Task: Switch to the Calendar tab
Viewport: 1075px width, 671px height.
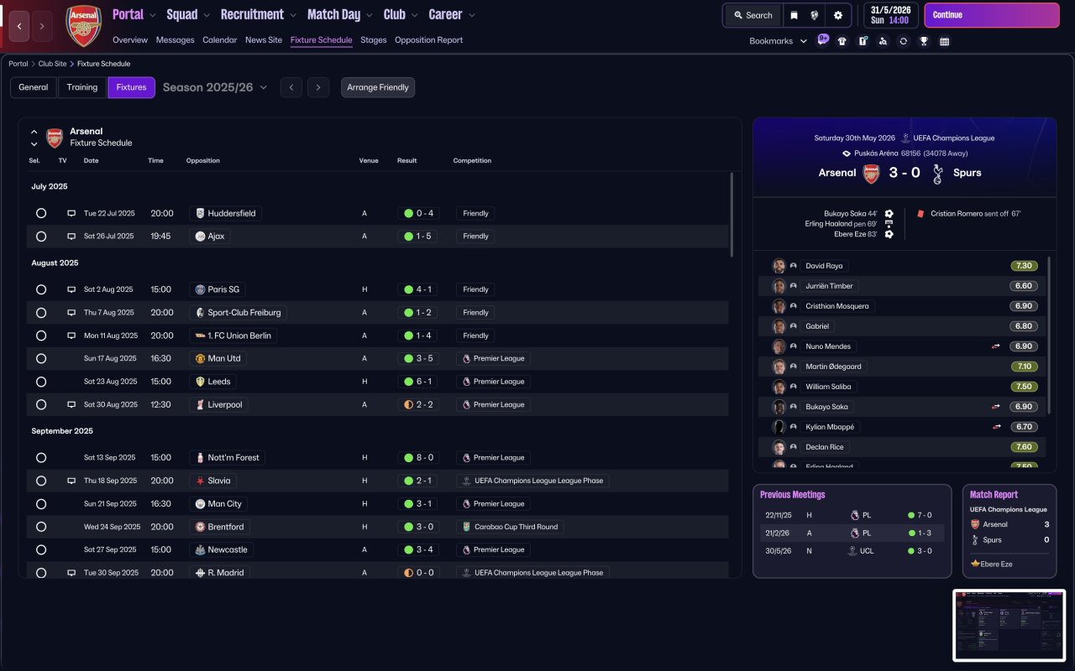Action: coord(220,40)
